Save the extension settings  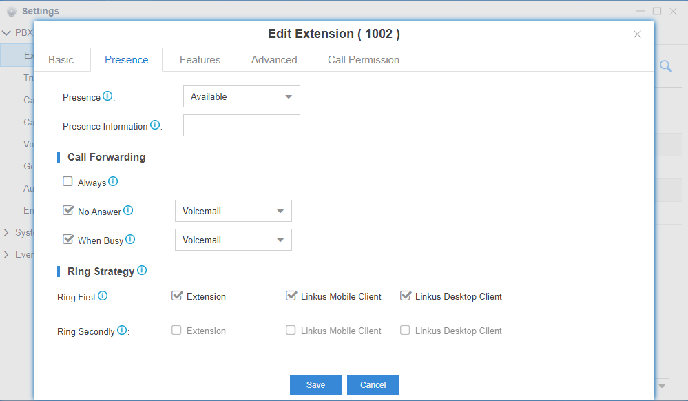(315, 385)
